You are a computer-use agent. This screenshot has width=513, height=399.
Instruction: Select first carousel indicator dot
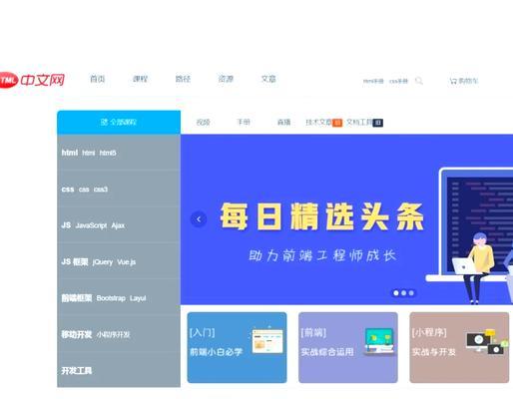pos(396,293)
